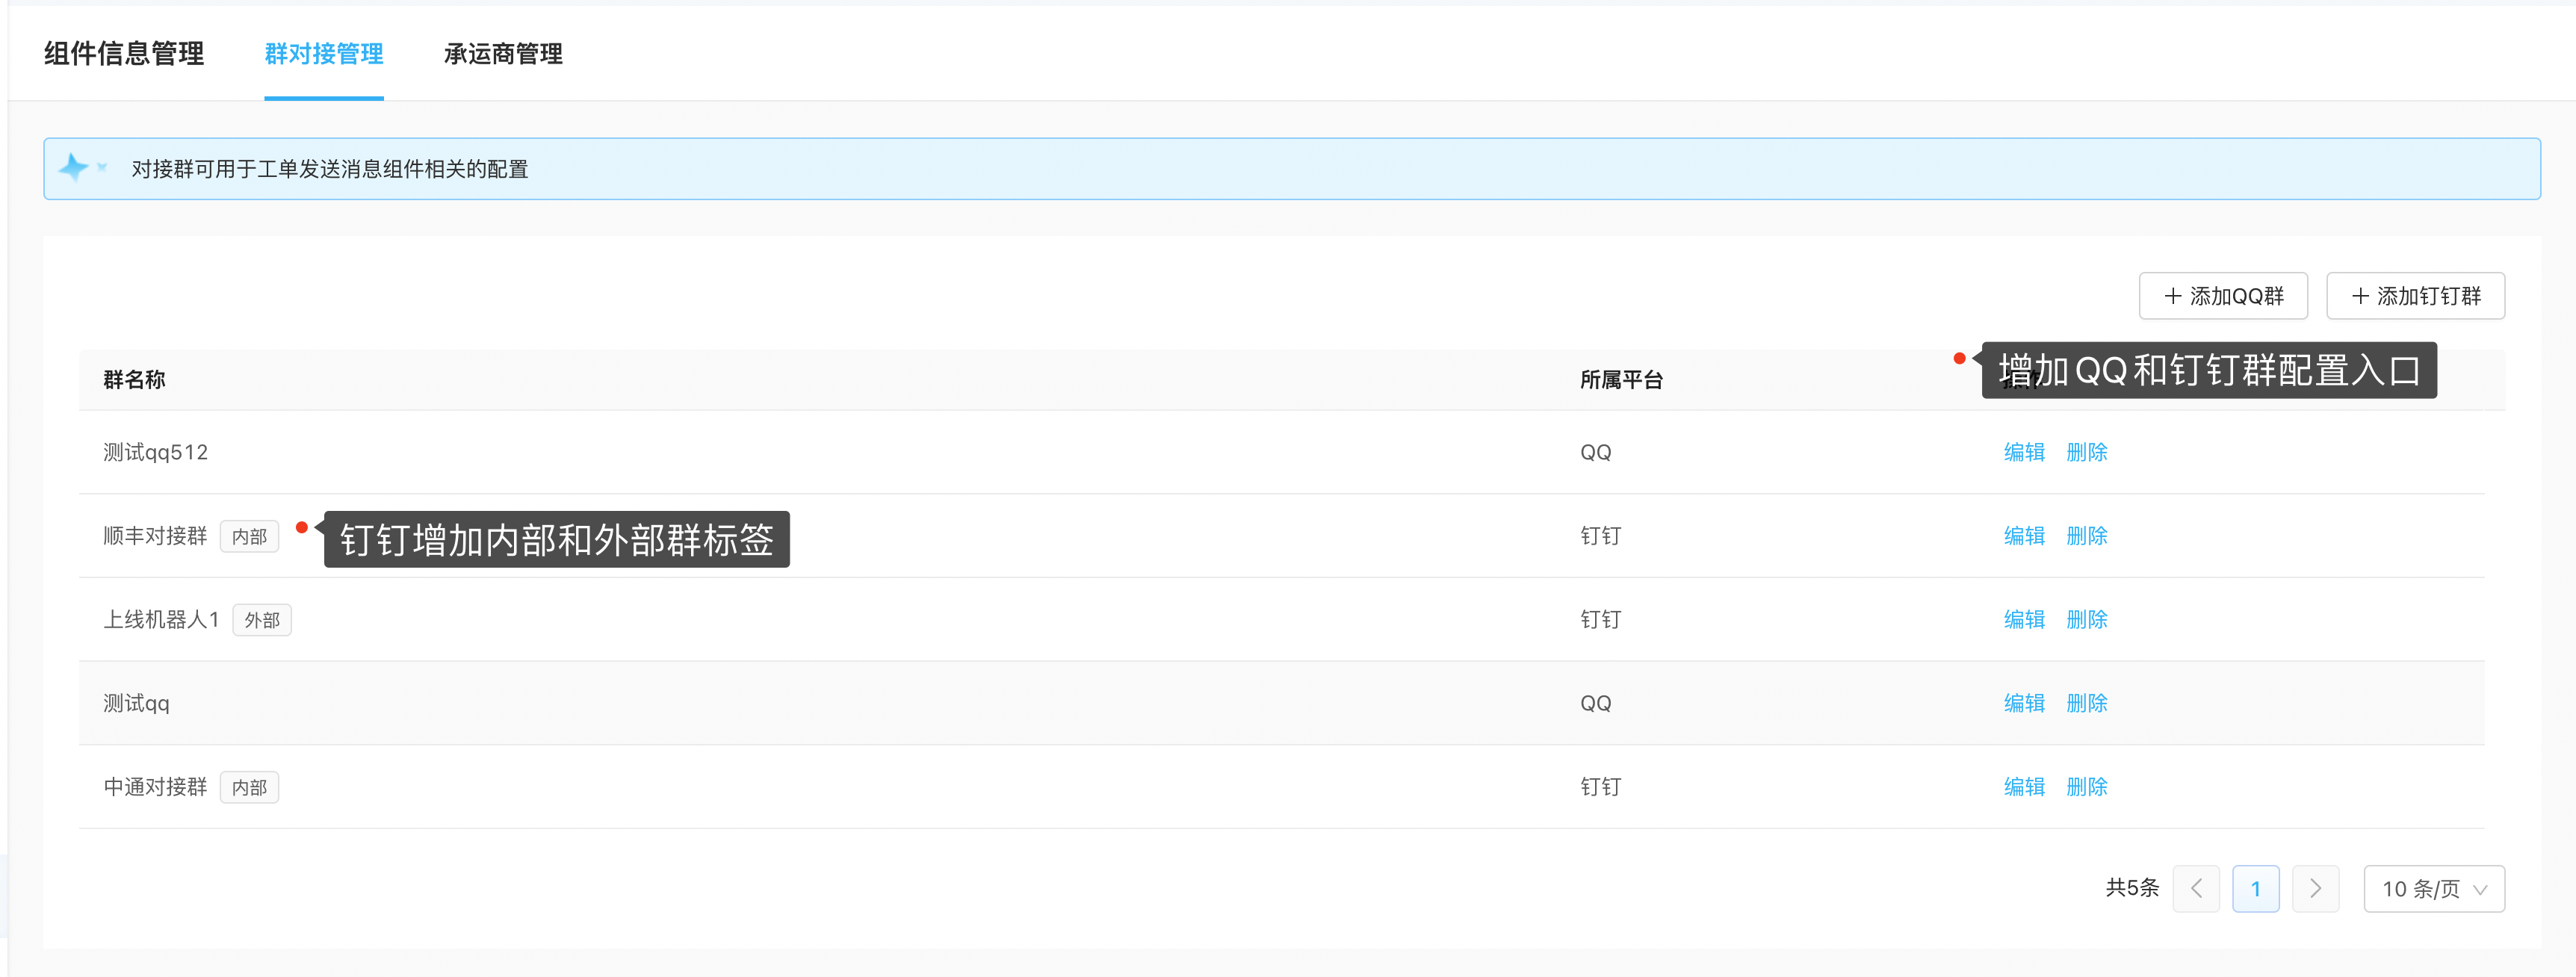Click the 外部 tag on 上线机器人1
Viewport: 2576px width, 977px height.
tap(262, 620)
